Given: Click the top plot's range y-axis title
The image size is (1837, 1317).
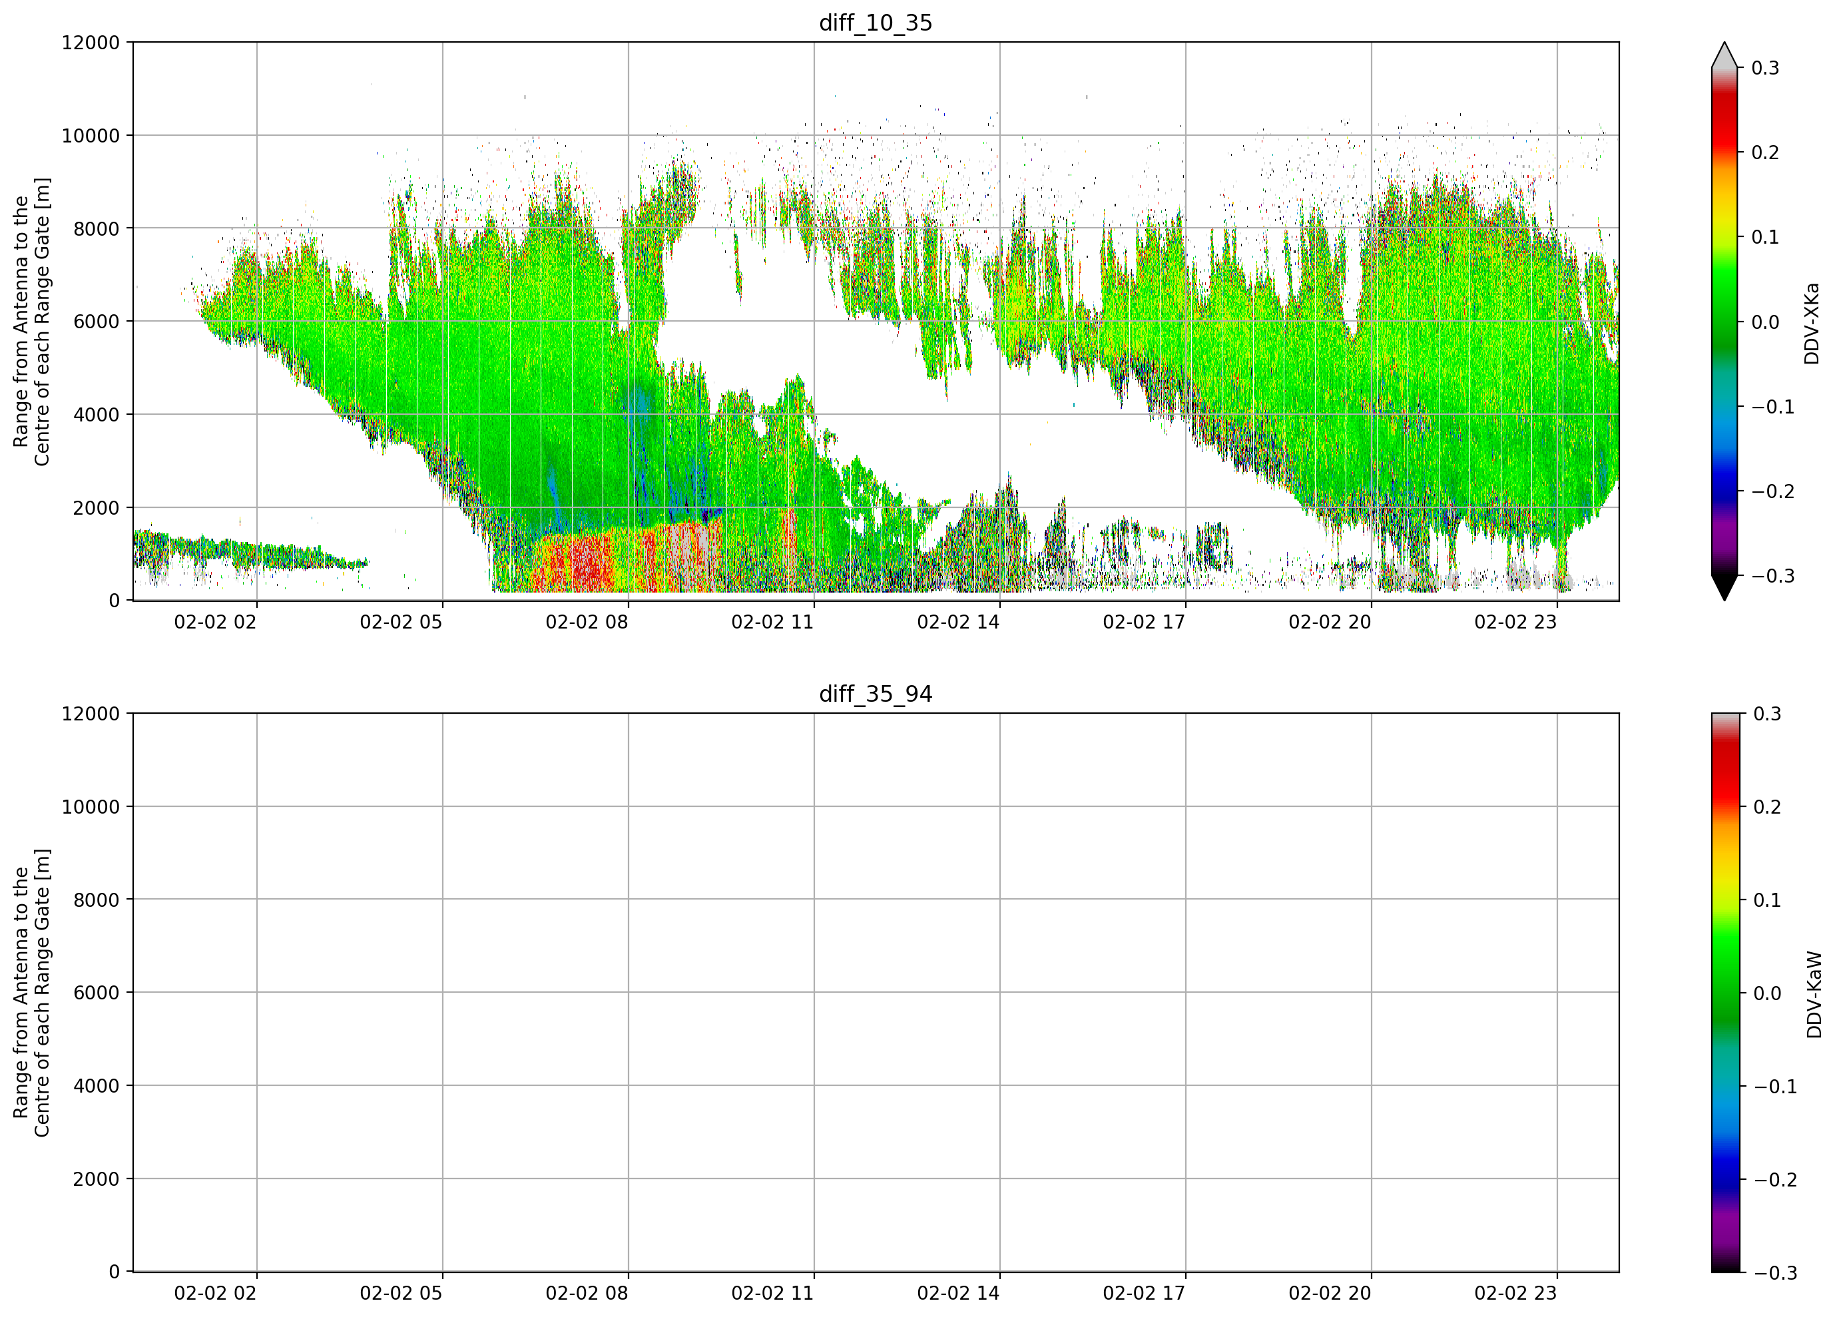Looking at the screenshot, I should click(31, 322).
